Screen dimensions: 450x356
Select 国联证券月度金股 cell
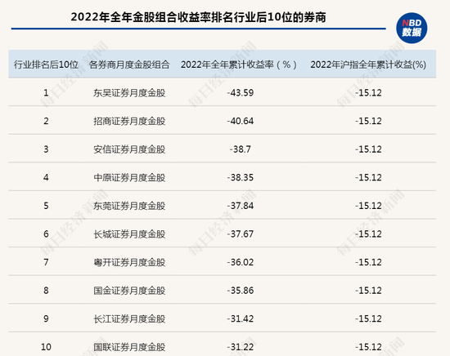click(129, 347)
